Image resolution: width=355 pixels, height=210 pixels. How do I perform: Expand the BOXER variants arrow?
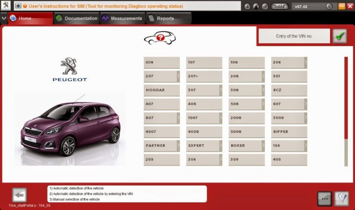pos(263,146)
